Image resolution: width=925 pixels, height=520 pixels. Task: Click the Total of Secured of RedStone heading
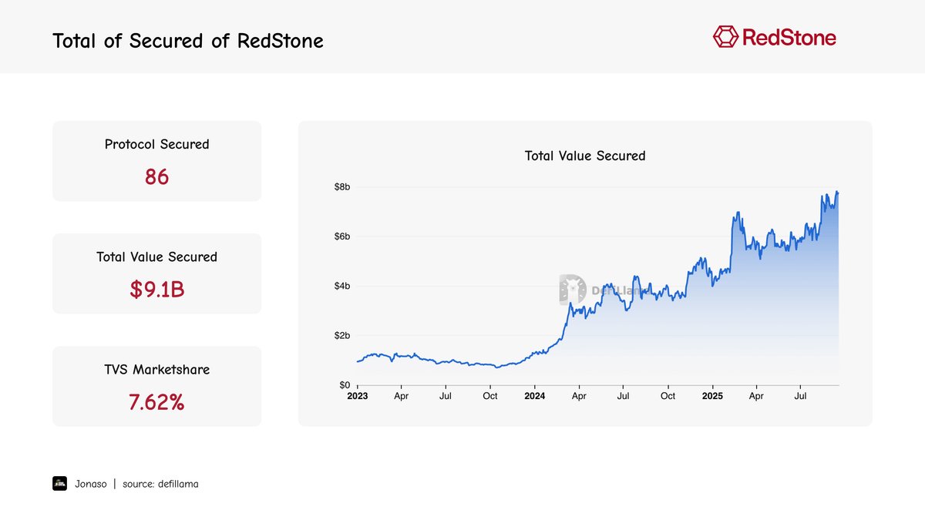coord(188,41)
